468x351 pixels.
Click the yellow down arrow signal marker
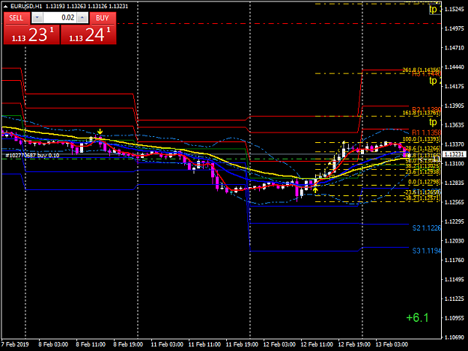click(100, 132)
